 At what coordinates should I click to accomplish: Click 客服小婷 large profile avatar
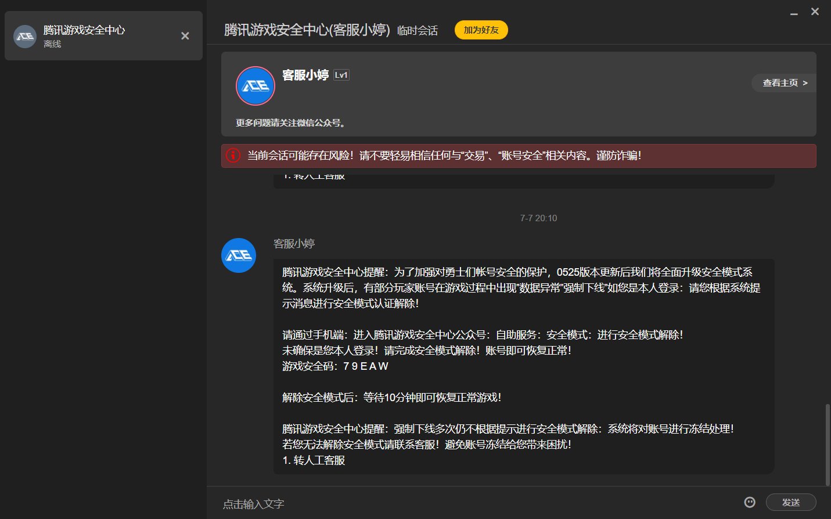tap(256, 86)
